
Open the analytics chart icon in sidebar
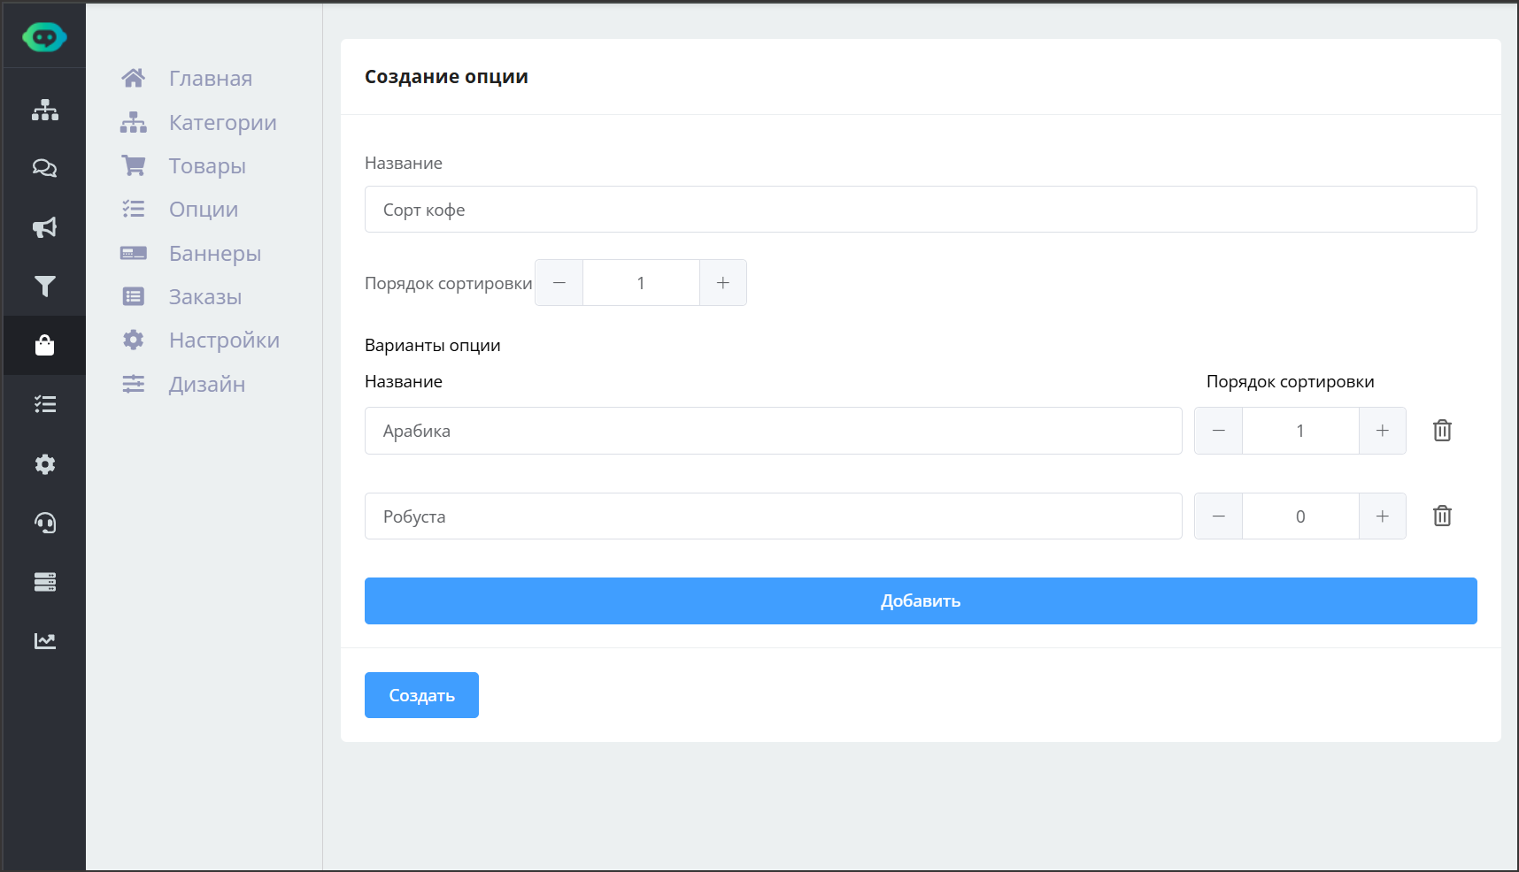pos(45,640)
